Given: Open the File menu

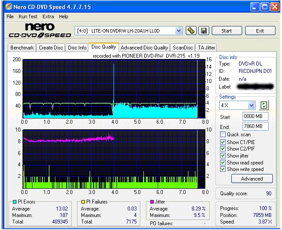Looking at the screenshot, I should (10, 16).
